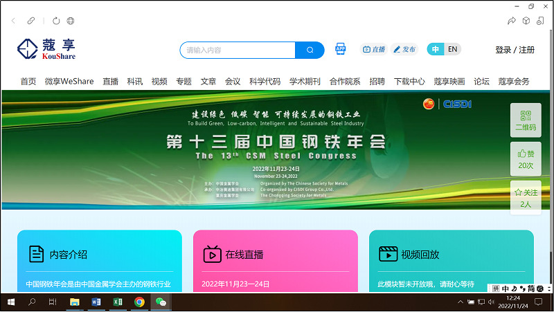Click IME 中 indicator in input bar
The height and width of the screenshot is (312, 554).
[506, 288]
